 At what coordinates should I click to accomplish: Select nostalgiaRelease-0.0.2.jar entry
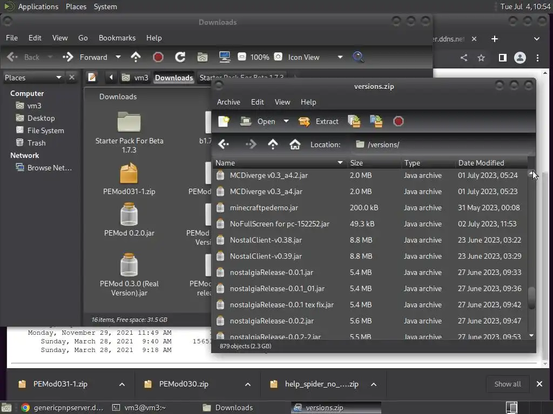370,321
